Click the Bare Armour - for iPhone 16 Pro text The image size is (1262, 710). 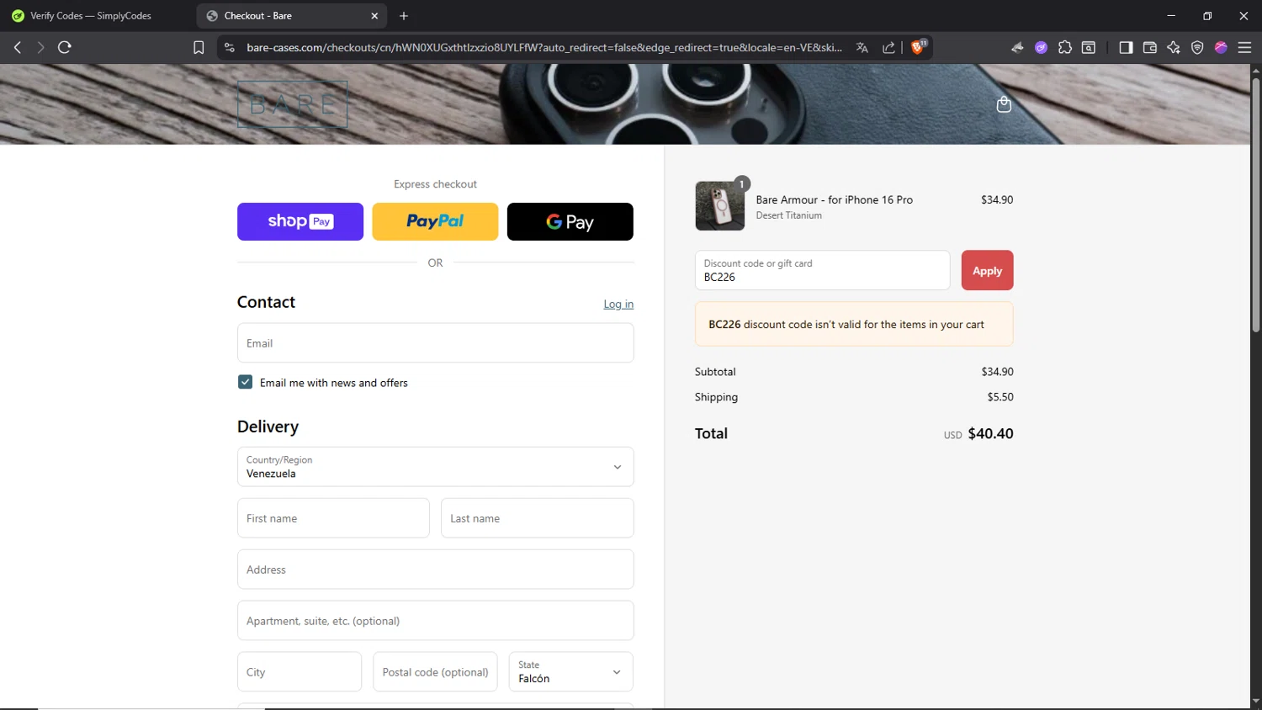point(834,199)
